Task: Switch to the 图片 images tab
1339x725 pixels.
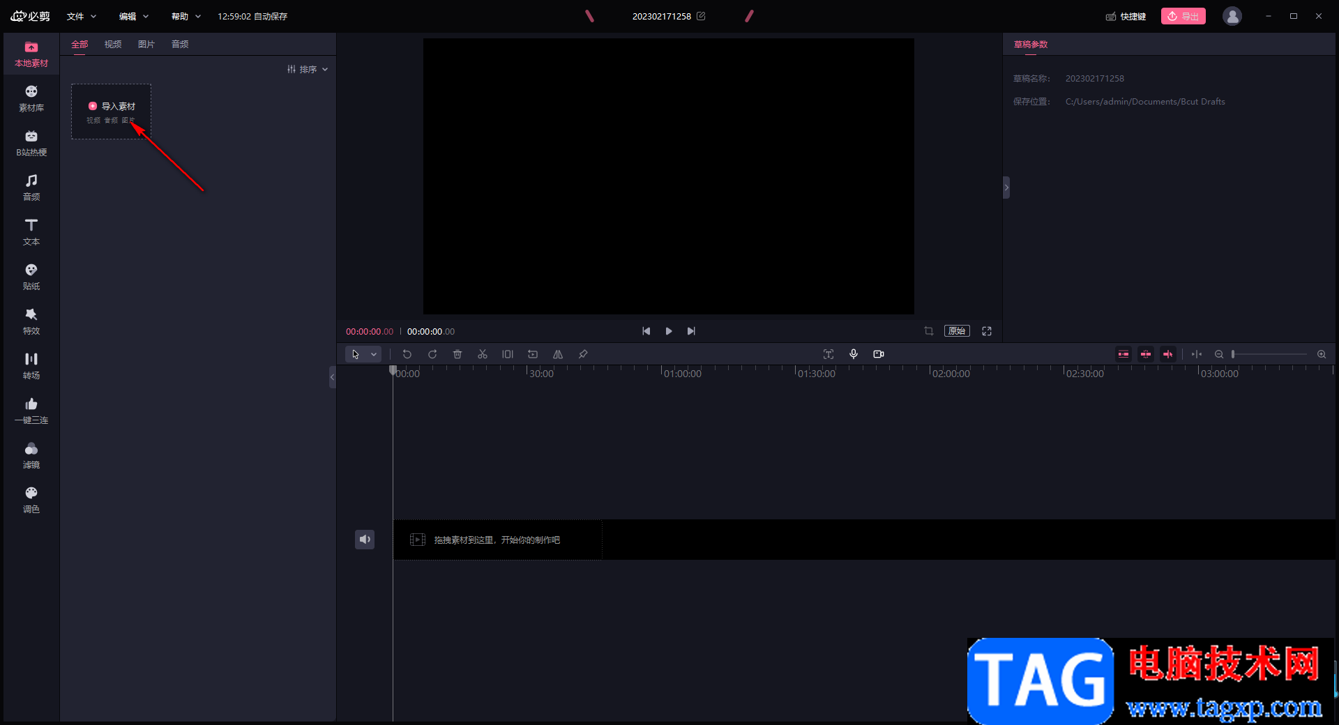Action: click(146, 44)
